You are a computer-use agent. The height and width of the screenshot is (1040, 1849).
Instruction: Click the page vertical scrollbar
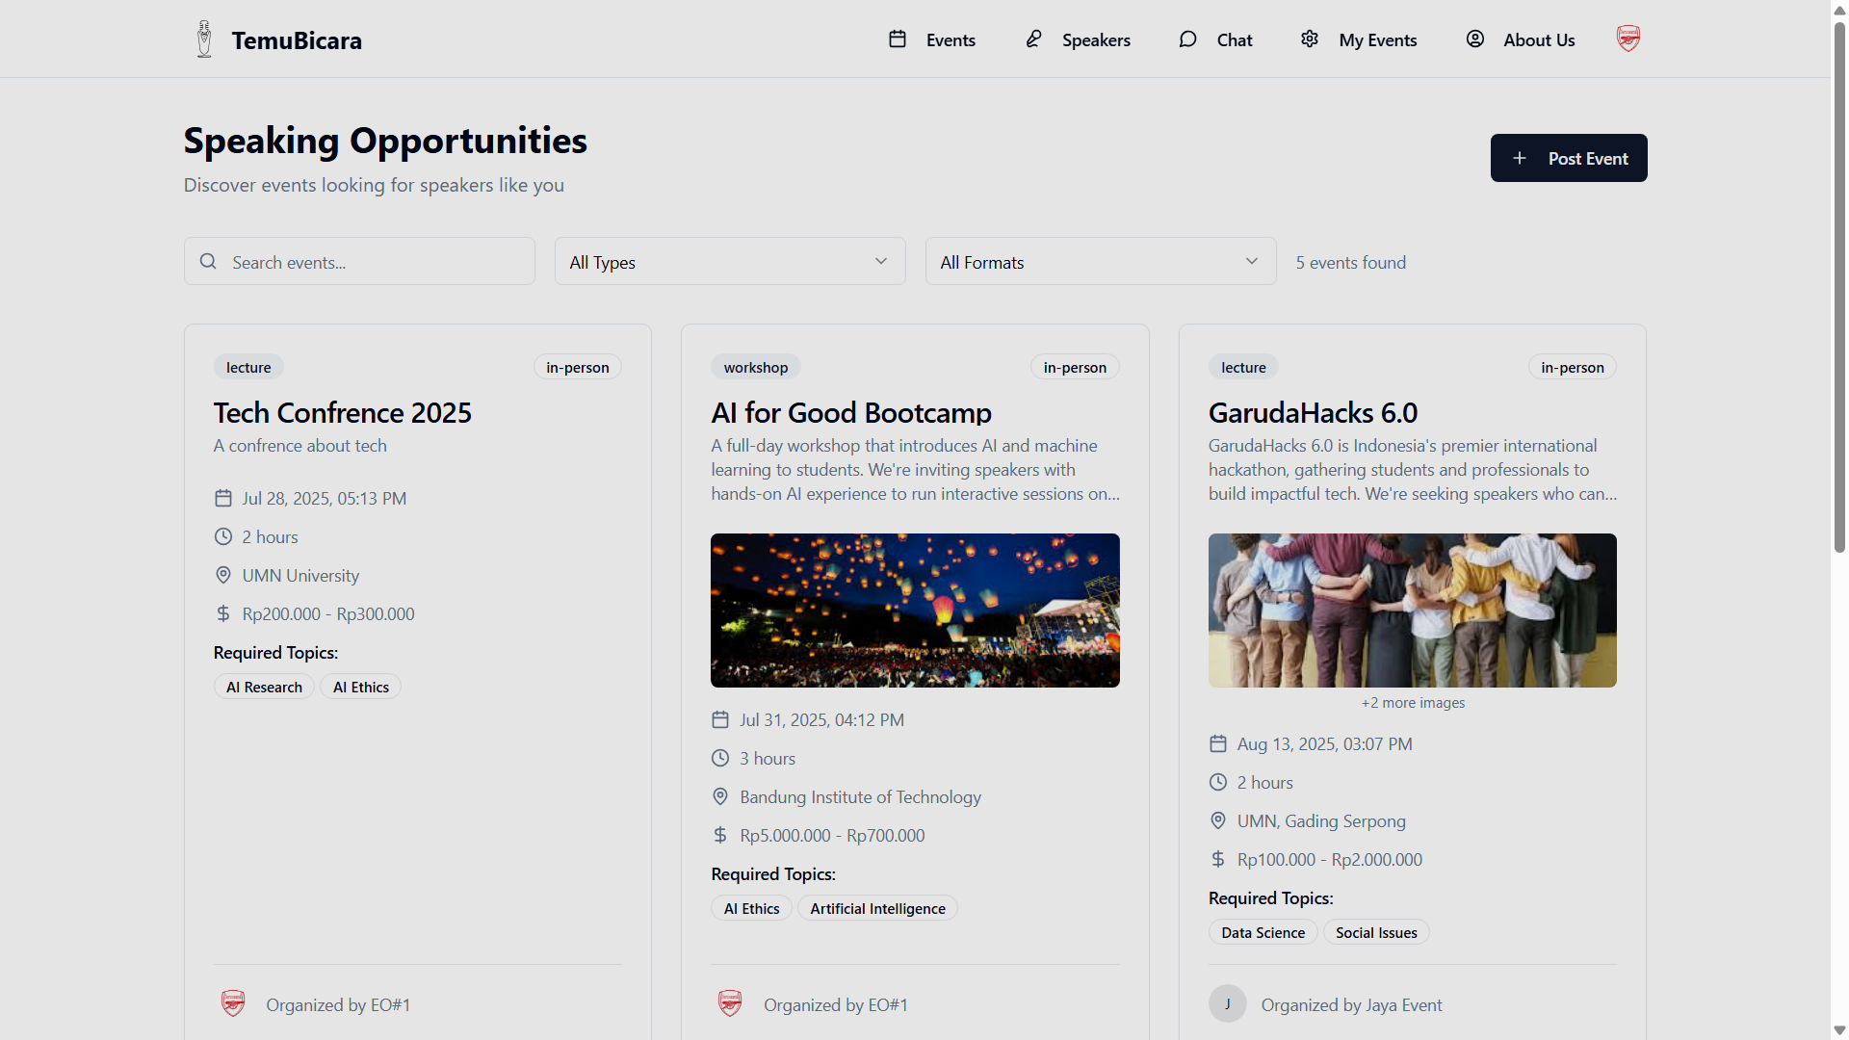[x=1839, y=289]
